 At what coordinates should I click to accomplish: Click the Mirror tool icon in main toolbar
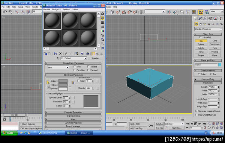pos(169,12)
